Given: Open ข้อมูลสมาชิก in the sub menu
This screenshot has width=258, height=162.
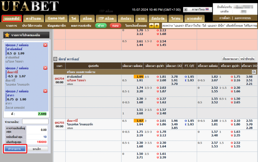Looking at the screenshot, I should (x=56, y=26).
